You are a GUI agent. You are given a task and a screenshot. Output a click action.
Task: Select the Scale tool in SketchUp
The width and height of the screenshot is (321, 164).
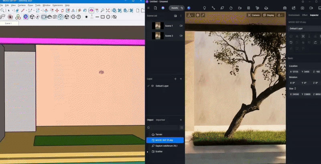tap(67, 10)
